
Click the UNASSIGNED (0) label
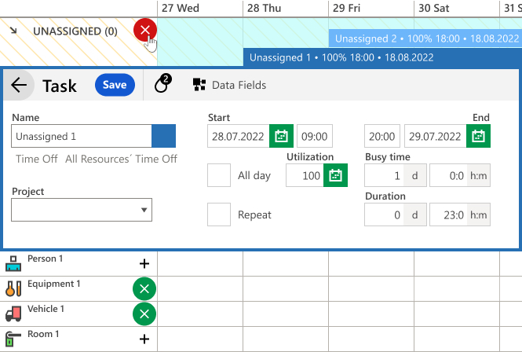coord(75,31)
